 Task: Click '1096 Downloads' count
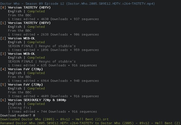tap(54, 50)
